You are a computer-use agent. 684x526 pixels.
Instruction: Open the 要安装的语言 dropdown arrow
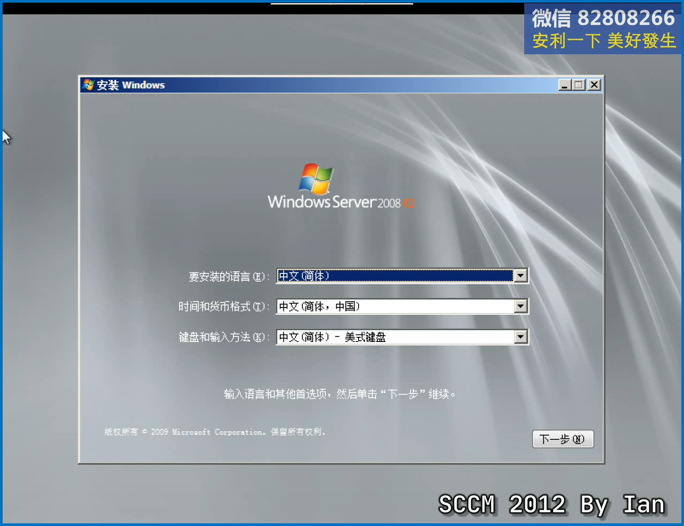pyautogui.click(x=520, y=275)
